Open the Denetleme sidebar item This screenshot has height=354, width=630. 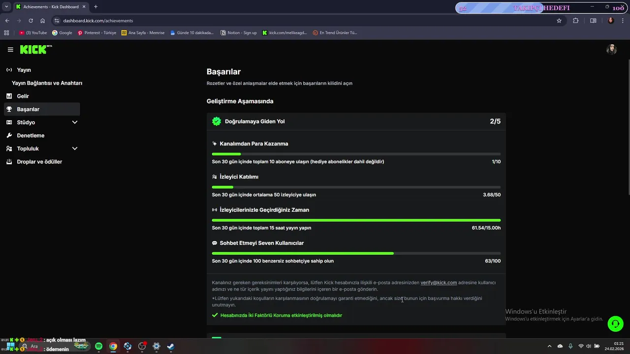click(x=42, y=135)
